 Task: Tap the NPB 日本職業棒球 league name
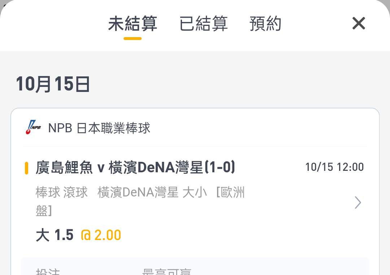(99, 128)
